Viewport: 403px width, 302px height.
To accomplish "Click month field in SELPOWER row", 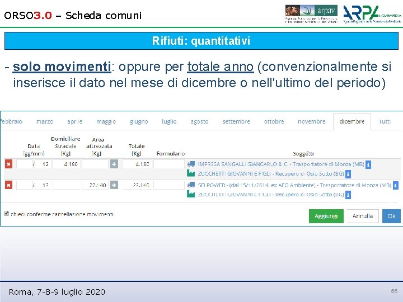I will click(43, 185).
